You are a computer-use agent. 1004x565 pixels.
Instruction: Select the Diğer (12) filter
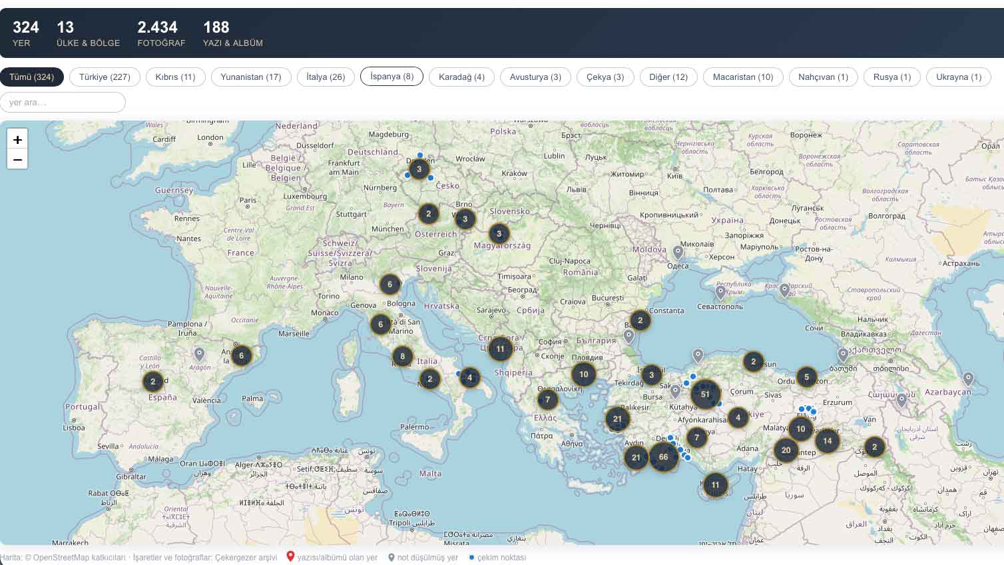point(668,77)
